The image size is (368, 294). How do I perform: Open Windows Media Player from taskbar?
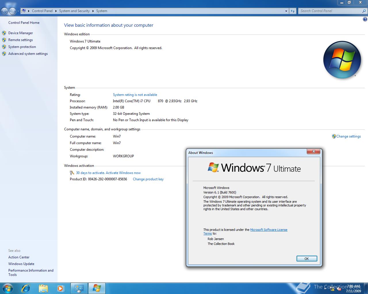61,288
